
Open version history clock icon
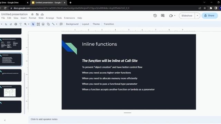tap(155, 15)
